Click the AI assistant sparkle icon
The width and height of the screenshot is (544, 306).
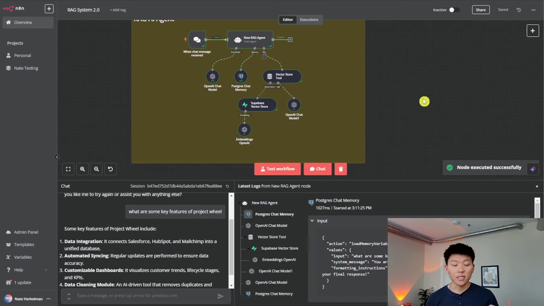(533, 169)
